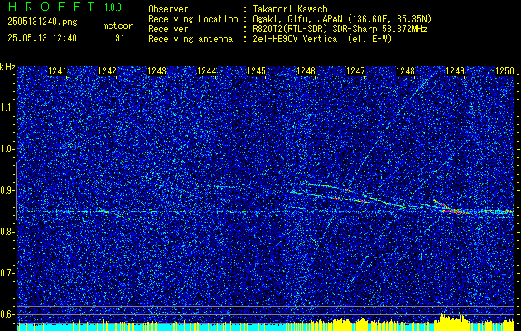Click the kHz axis unit label
The height and width of the screenshot is (331, 521).
click(x=7, y=67)
